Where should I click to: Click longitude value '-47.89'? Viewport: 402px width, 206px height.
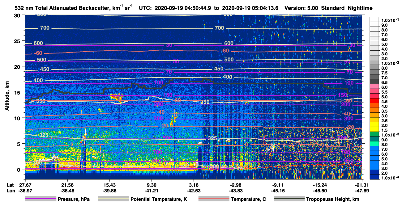(x=362, y=190)
